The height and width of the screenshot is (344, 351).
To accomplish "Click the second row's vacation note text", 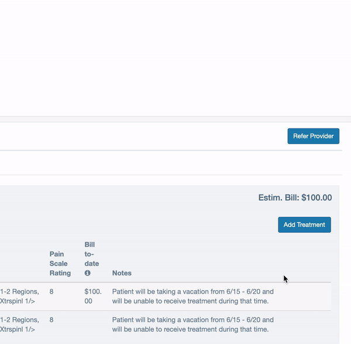I will [192, 325].
